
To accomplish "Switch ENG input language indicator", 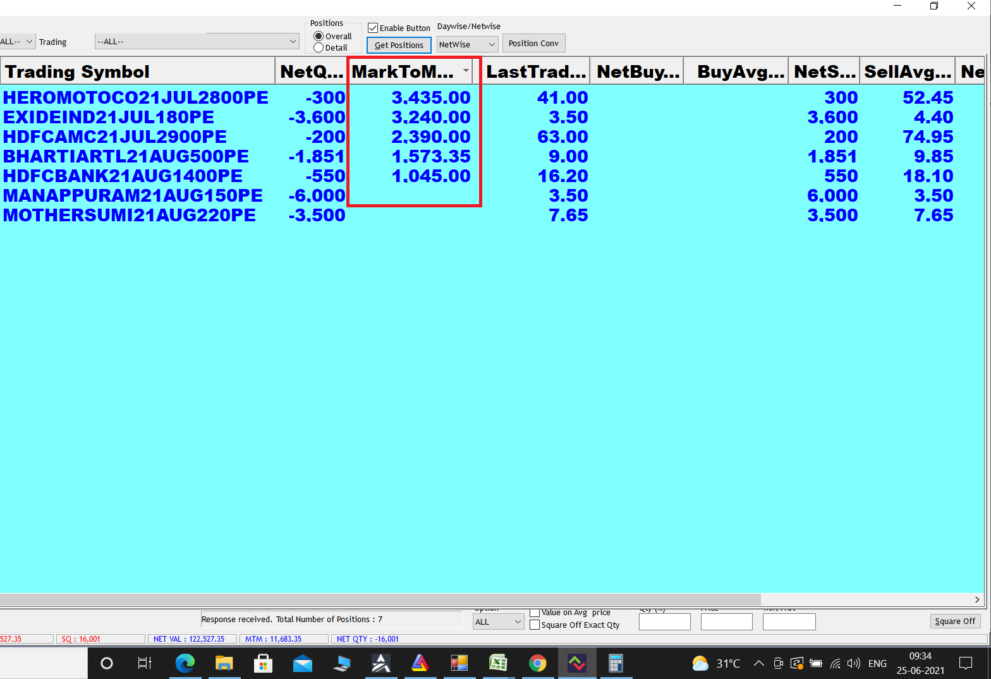I will (877, 663).
